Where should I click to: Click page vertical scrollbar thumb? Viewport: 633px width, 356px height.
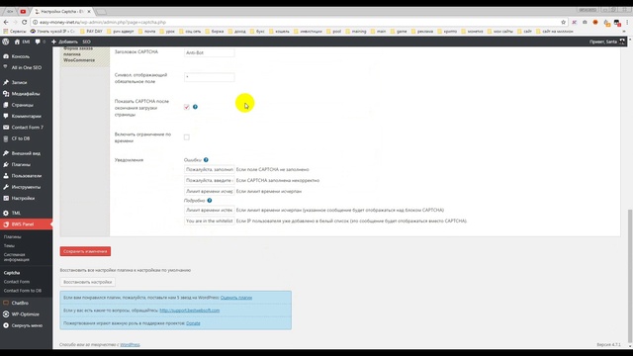[x=630, y=277]
